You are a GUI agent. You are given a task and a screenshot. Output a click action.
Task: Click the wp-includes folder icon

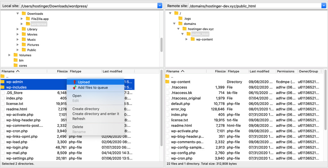click(3, 87)
